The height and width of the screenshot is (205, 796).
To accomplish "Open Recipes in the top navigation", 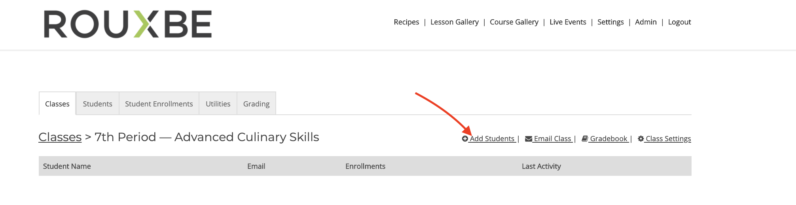I will tap(406, 22).
